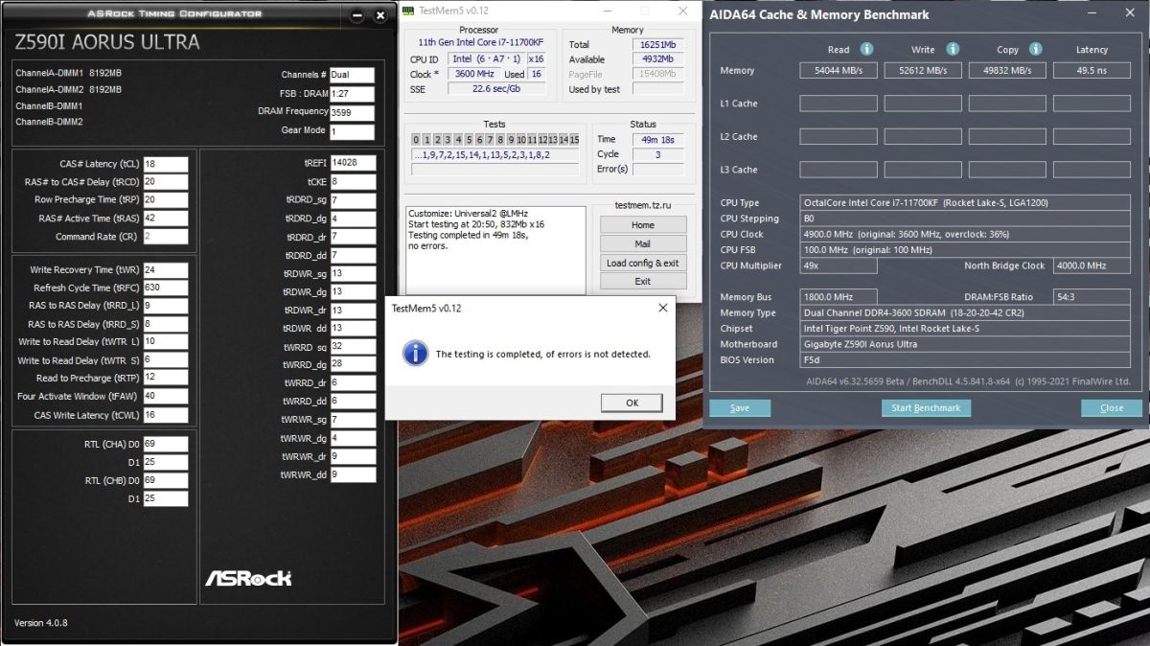The height and width of the screenshot is (646, 1150).
Task: Click test number 15 box in TestMem5
Action: coord(574,140)
